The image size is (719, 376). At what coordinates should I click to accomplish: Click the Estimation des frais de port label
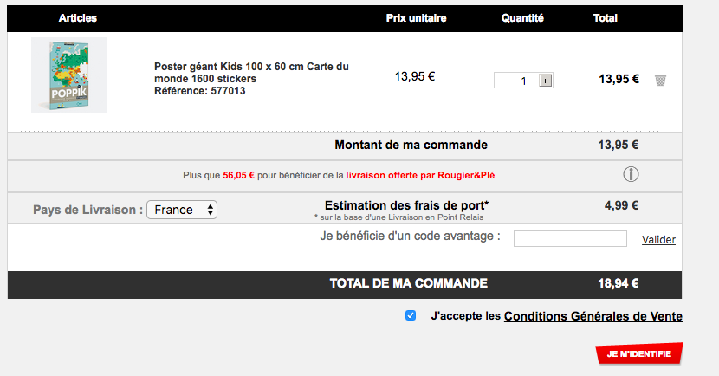407,205
